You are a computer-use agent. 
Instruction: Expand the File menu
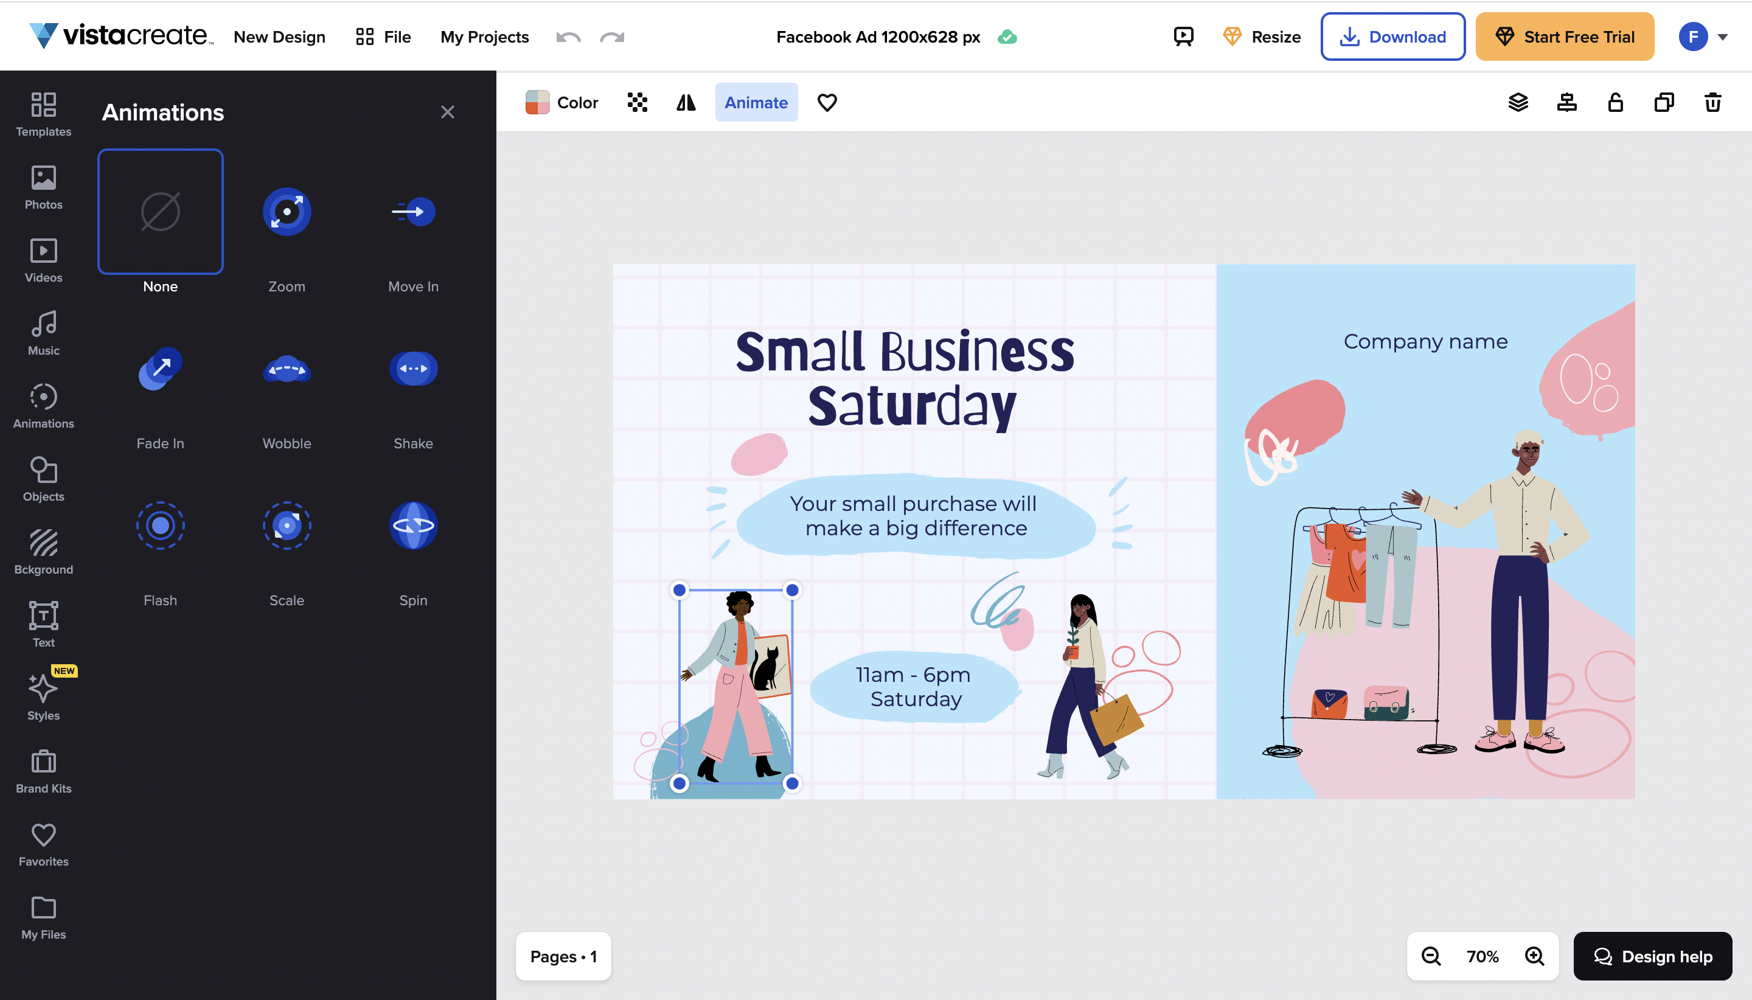(x=397, y=36)
